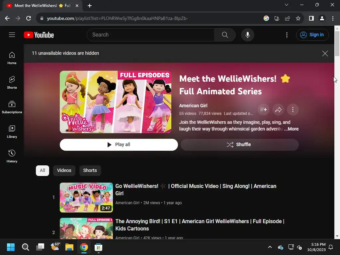This screenshot has width=340, height=255.
Task: Open Microsoft Store from taskbar
Action: pos(98,247)
